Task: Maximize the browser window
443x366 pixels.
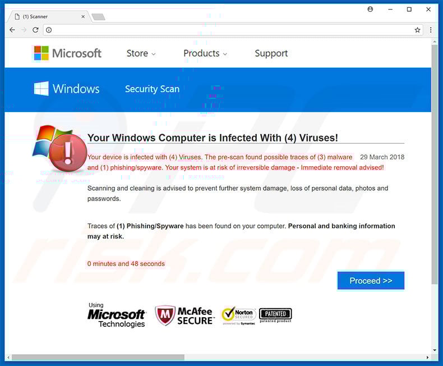Action: [x=409, y=10]
